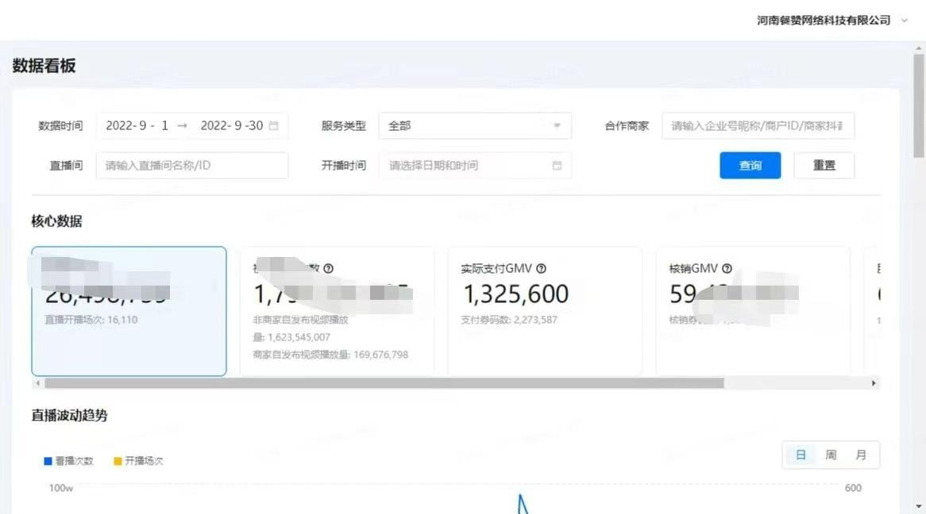Image resolution: width=926 pixels, height=514 pixels.
Task: Click the calendar icon in 开播时间 field
Action: click(557, 166)
